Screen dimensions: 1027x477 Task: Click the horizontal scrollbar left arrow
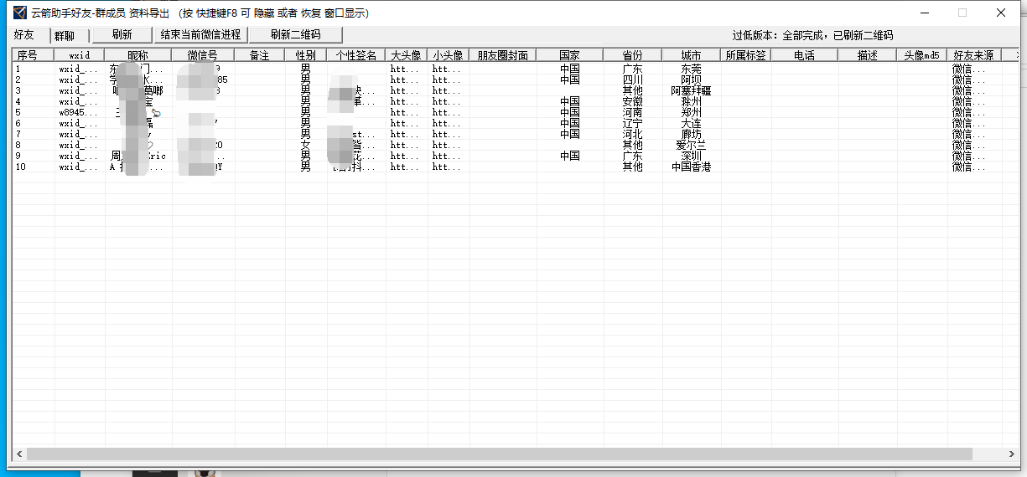pyautogui.click(x=18, y=454)
